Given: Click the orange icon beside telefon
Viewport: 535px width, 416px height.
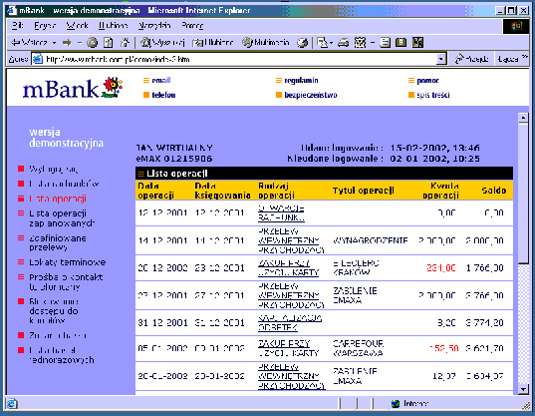Looking at the screenshot, I should click(146, 95).
